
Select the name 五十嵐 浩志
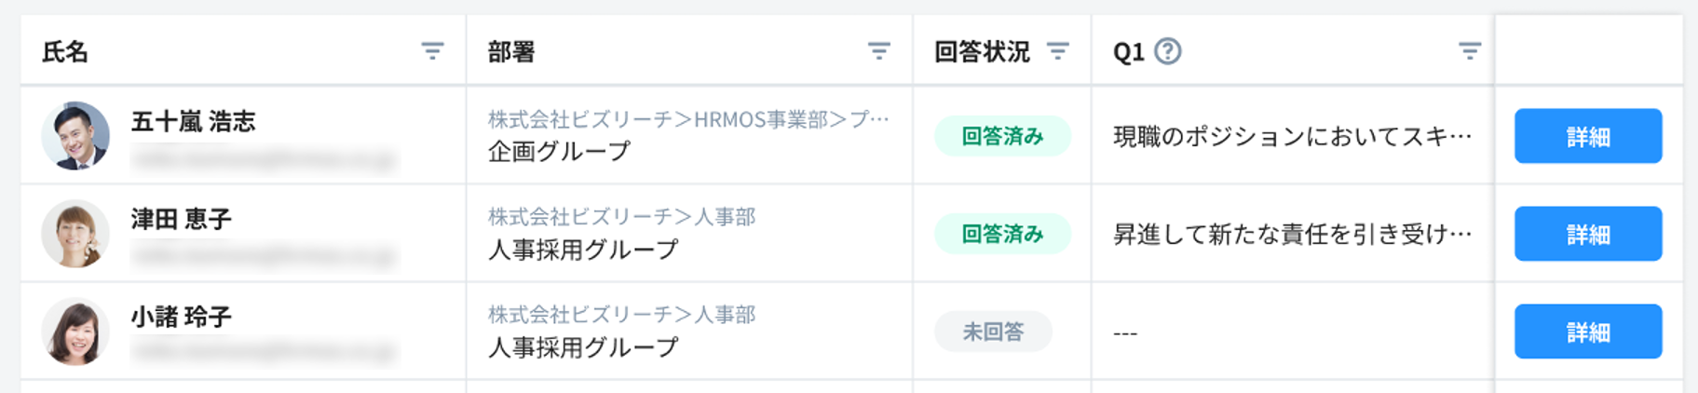pos(193,122)
